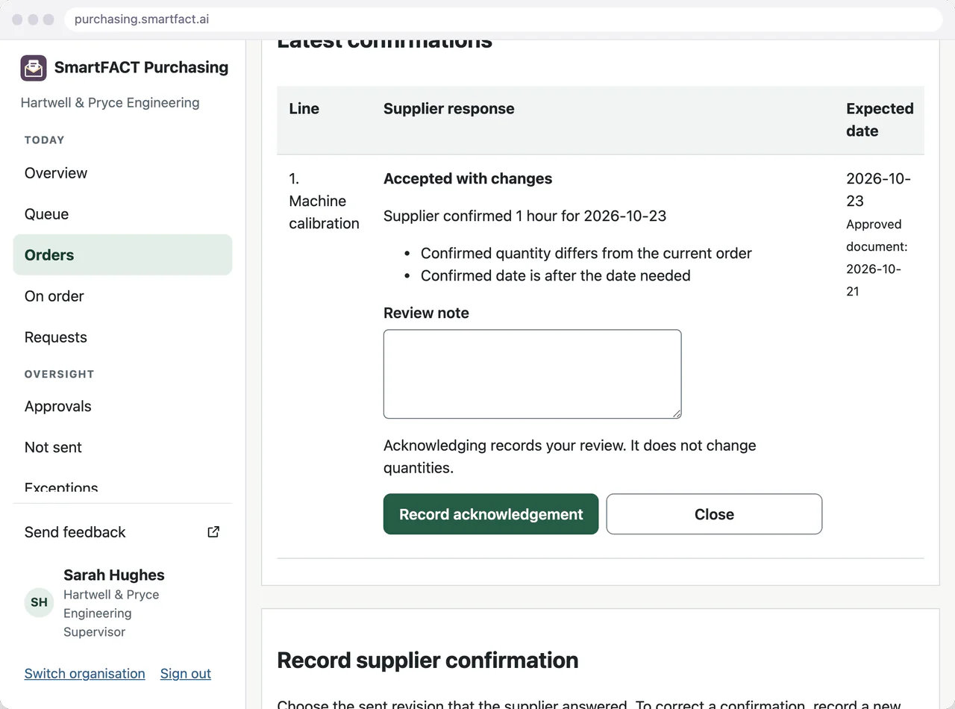
Task: Select 'Supplier confirmed 1 hour for 2026-10-23' text
Action: tap(525, 216)
